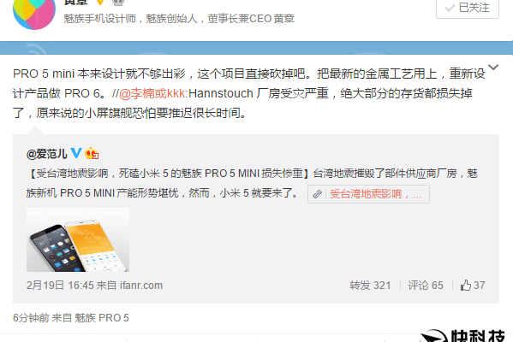Open 评论 65 comments
Viewport: 513px width, 342px height.
(426, 286)
